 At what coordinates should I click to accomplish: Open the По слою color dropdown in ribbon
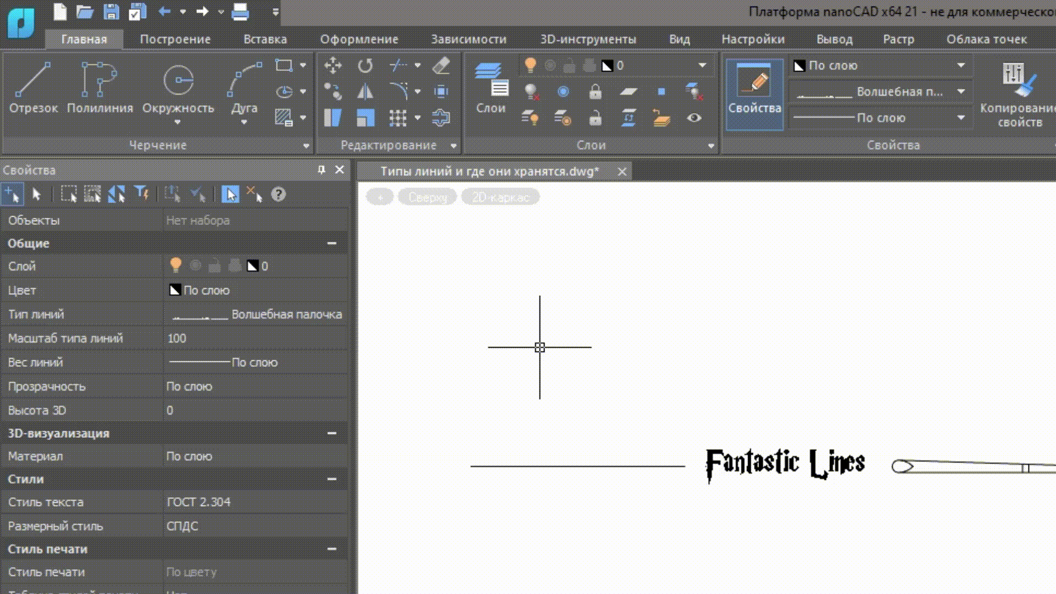pos(961,65)
